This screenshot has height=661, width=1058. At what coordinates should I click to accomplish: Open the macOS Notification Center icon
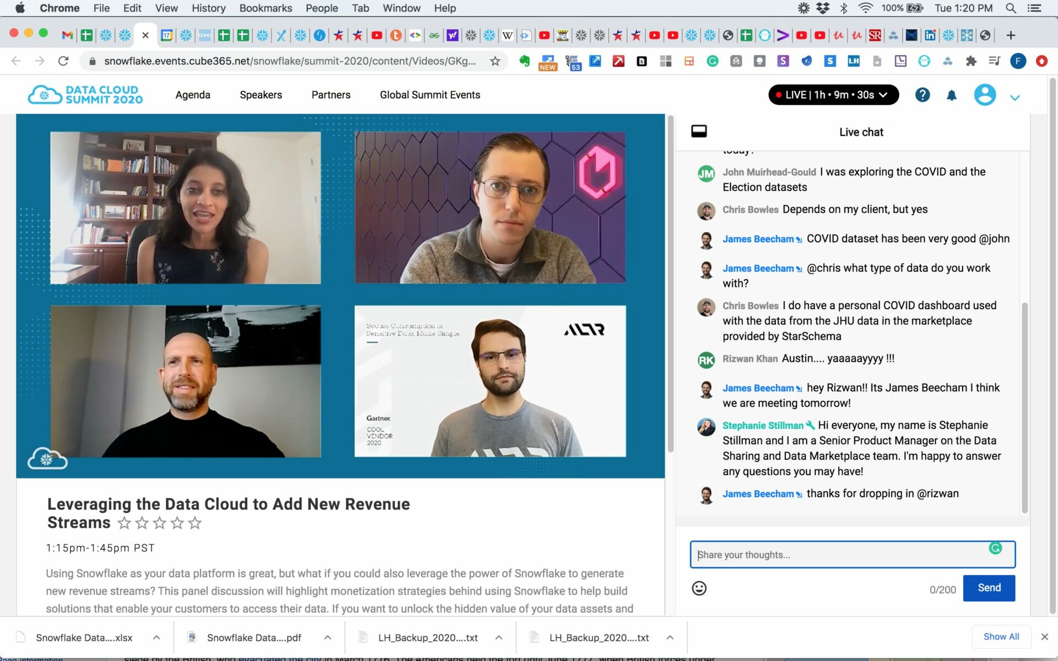(1034, 8)
